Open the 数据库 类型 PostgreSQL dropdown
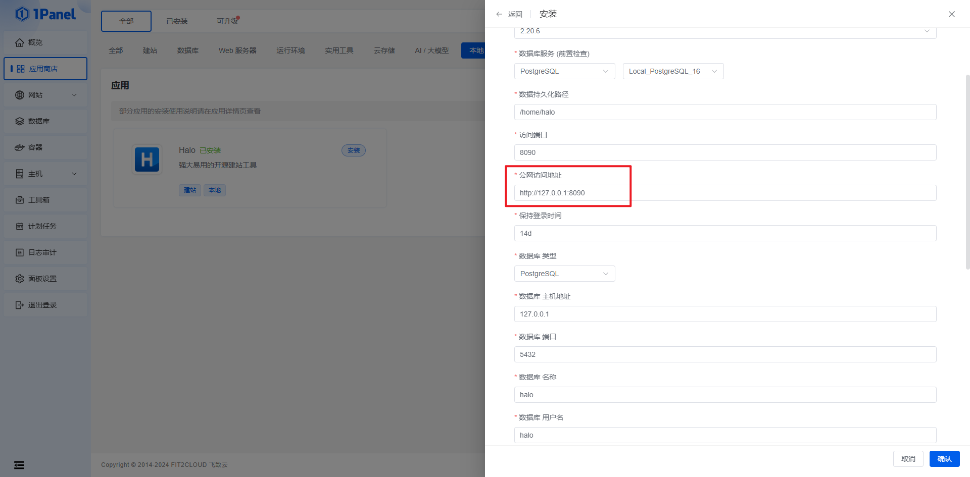 coord(564,274)
